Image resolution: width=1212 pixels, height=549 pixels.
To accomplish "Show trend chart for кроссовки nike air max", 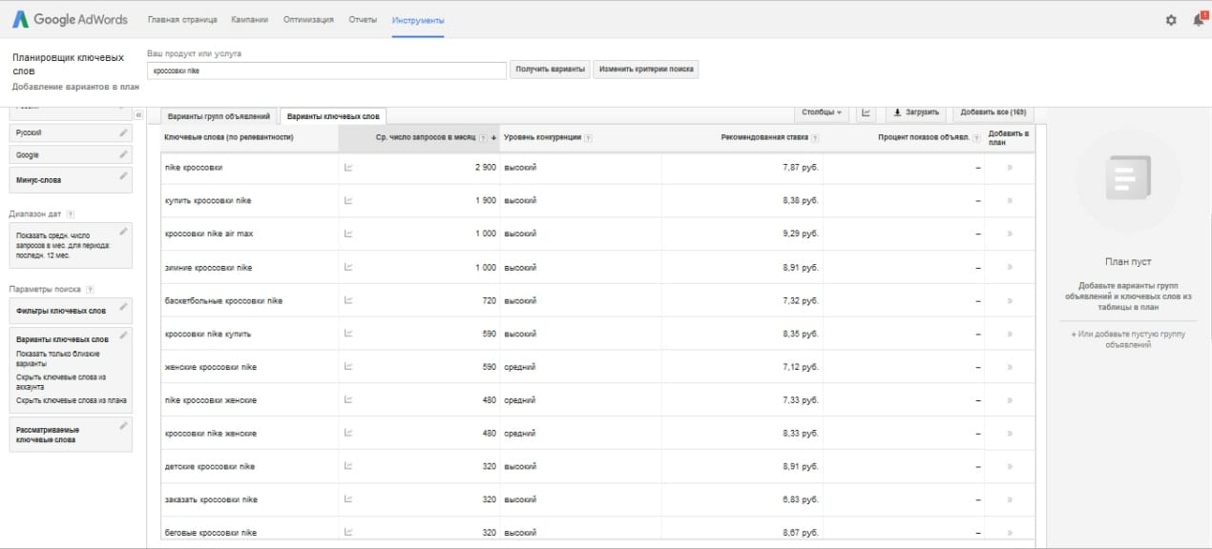I will tap(348, 234).
